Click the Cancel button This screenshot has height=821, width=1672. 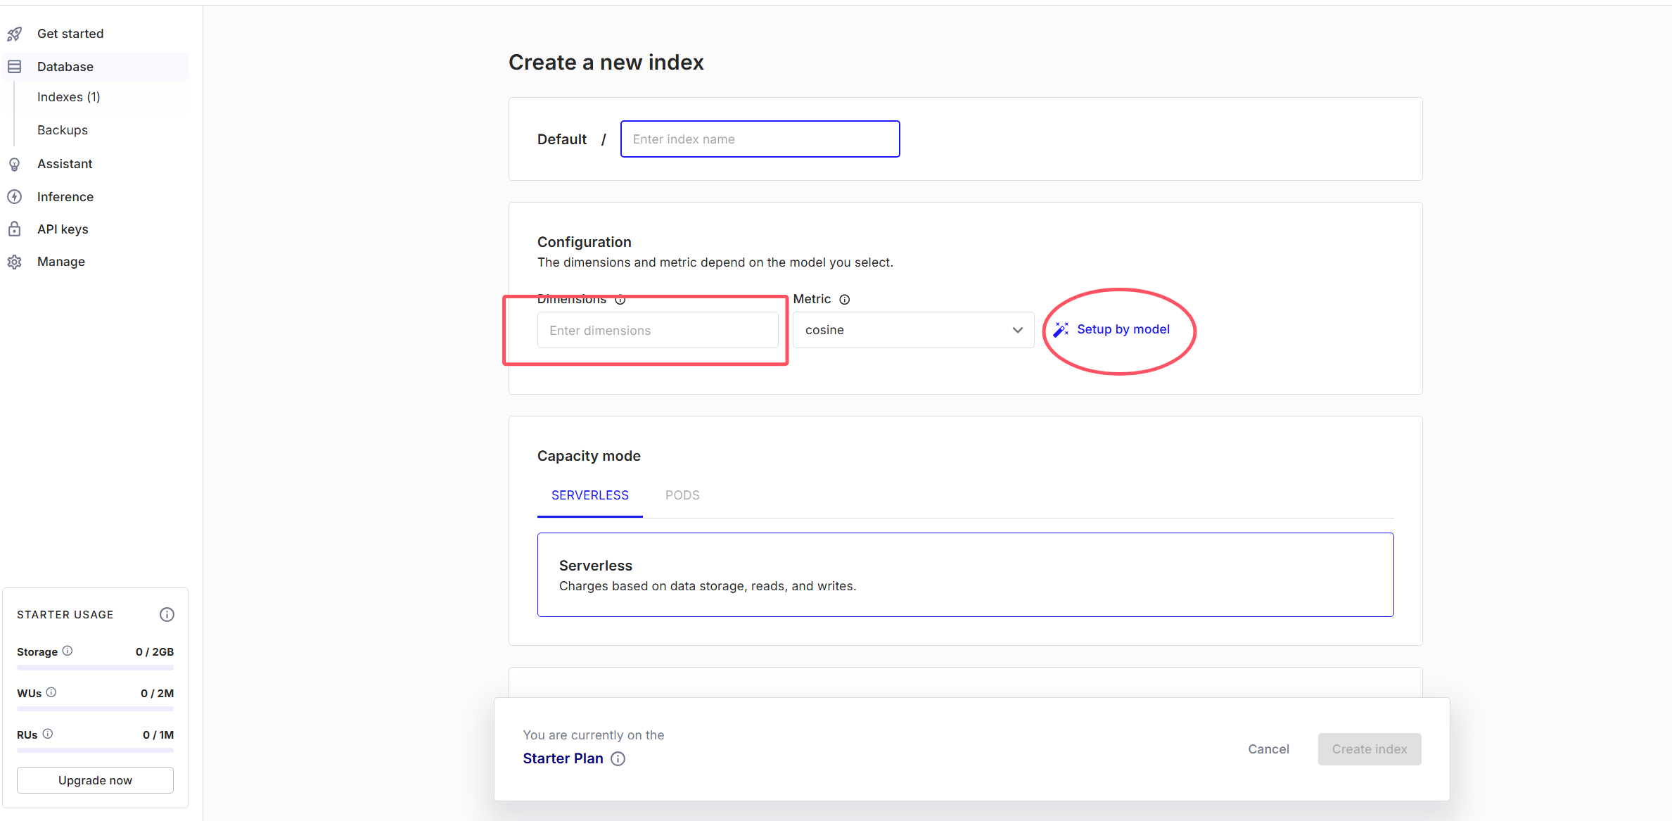coord(1268,749)
